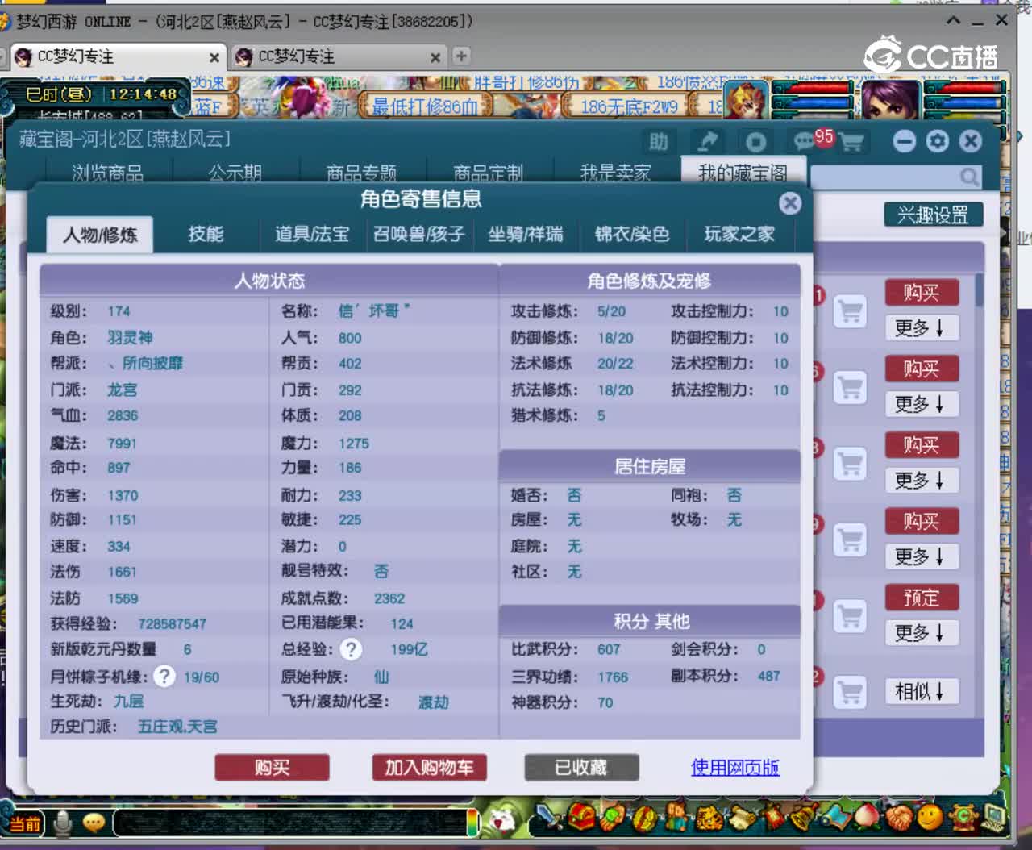1032x850 pixels.
Task: Open the 召唤兽/孩子 tab
Action: (418, 234)
